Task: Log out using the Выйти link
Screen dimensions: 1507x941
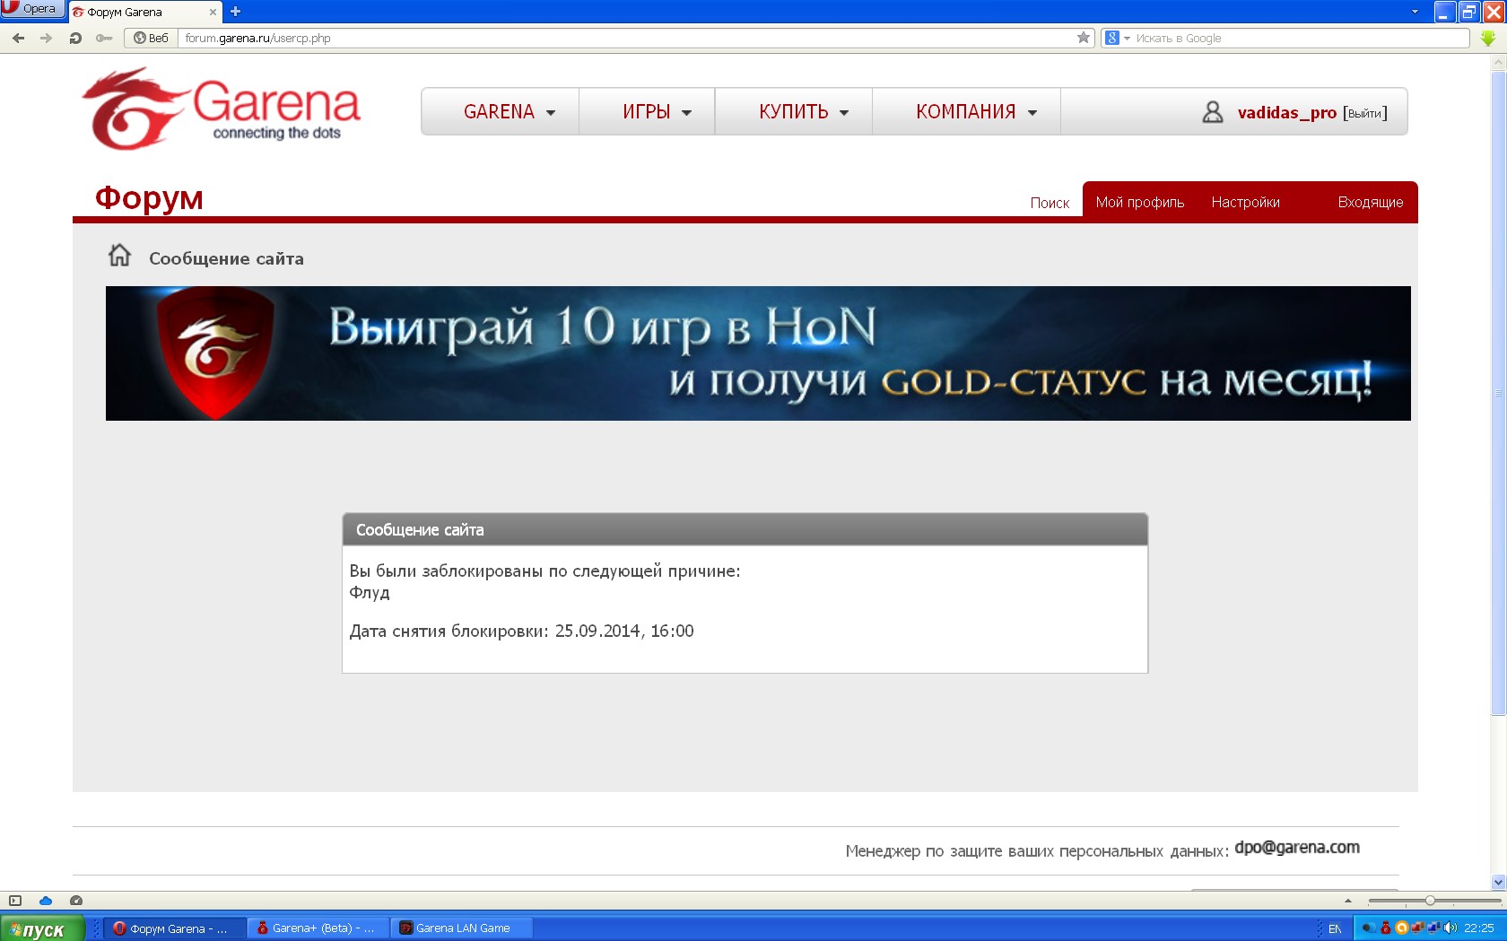Action: (1365, 113)
